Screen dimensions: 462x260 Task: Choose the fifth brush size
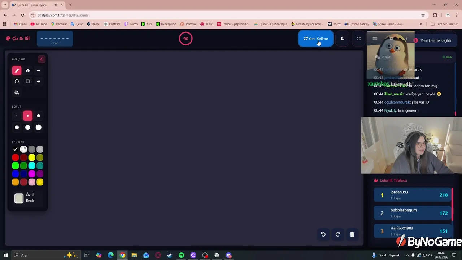pyautogui.click(x=27, y=127)
